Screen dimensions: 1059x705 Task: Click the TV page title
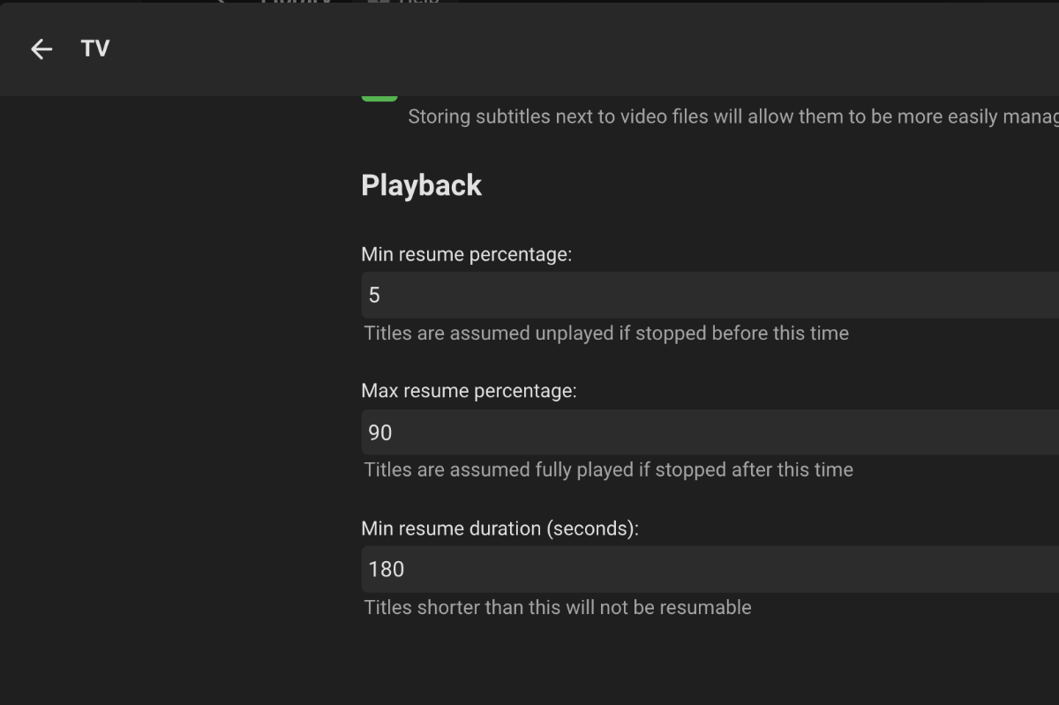point(95,49)
